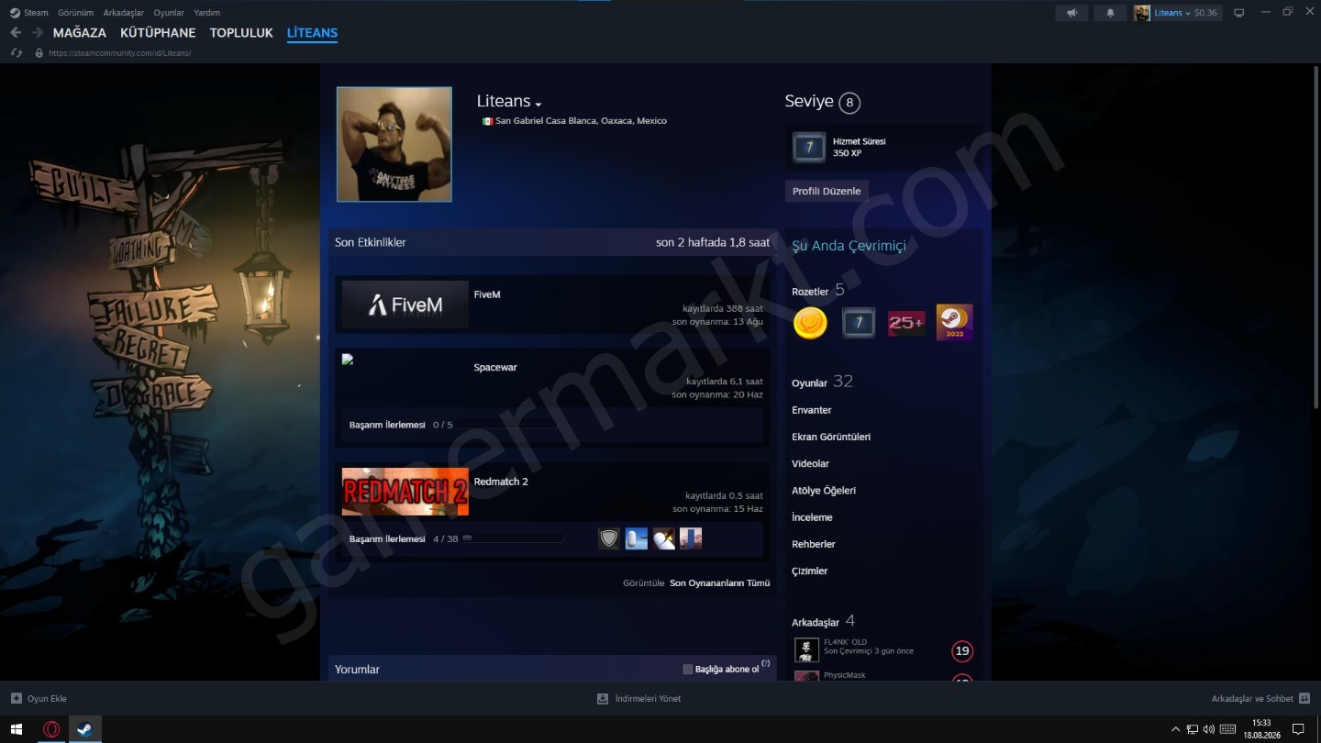Open the Windows action center

click(x=1298, y=729)
